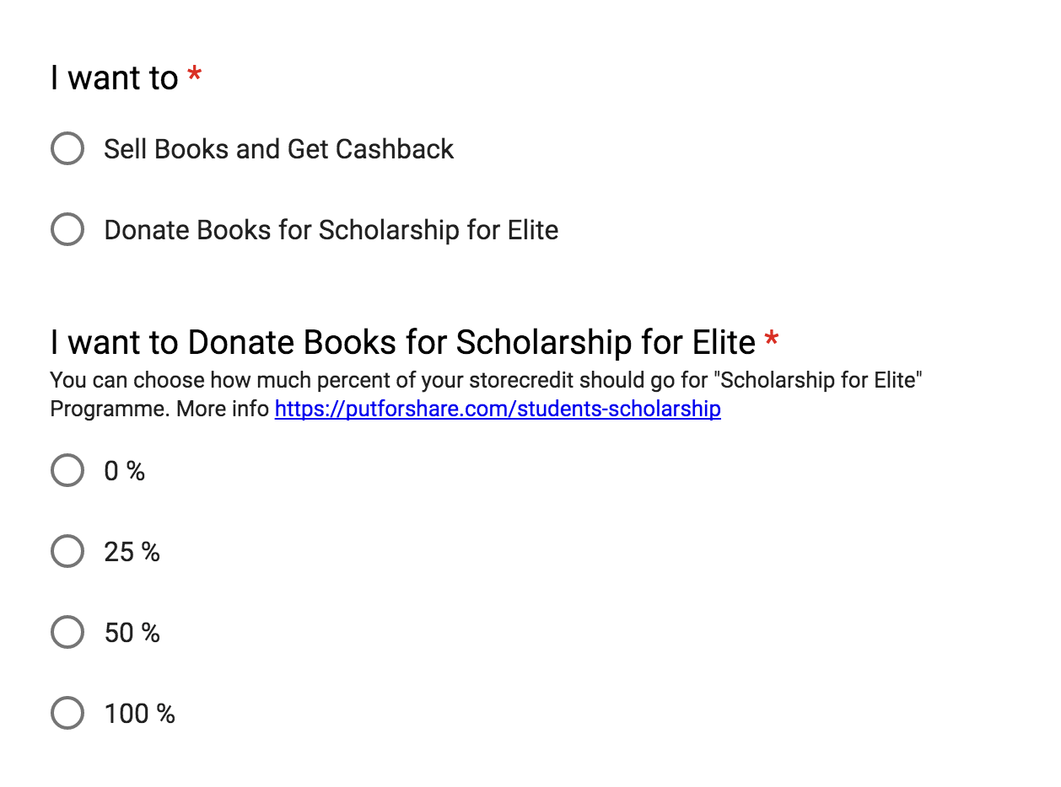Choose the 25 % donation option
The width and height of the screenshot is (1061, 787).
tap(67, 552)
